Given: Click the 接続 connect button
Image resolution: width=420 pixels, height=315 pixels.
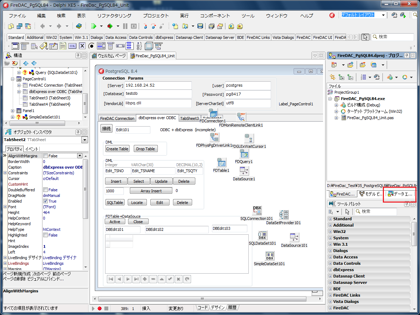Looking at the screenshot, I should pyautogui.click(x=107, y=128).
